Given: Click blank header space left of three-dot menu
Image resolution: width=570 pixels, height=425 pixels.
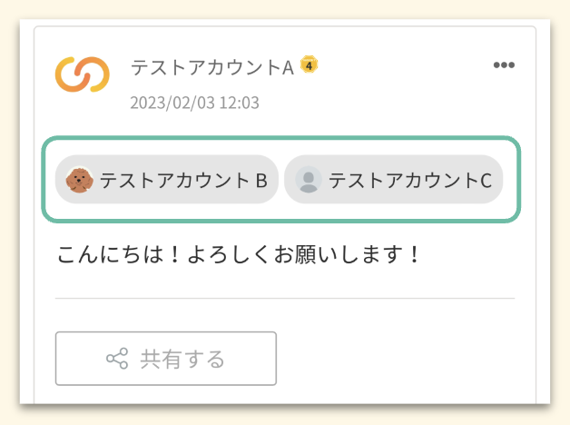Looking at the screenshot, I should point(408,67).
